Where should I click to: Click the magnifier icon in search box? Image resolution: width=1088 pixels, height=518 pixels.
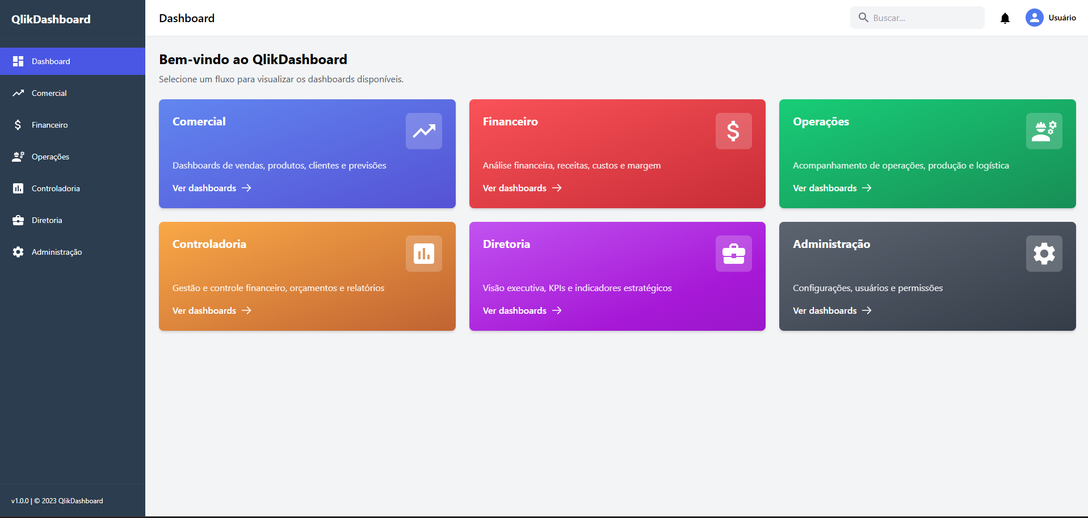click(x=863, y=18)
